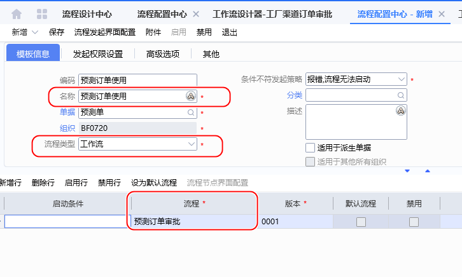Open the app grid menu icon
Screen dimensions: 462x277
[x=42, y=13]
